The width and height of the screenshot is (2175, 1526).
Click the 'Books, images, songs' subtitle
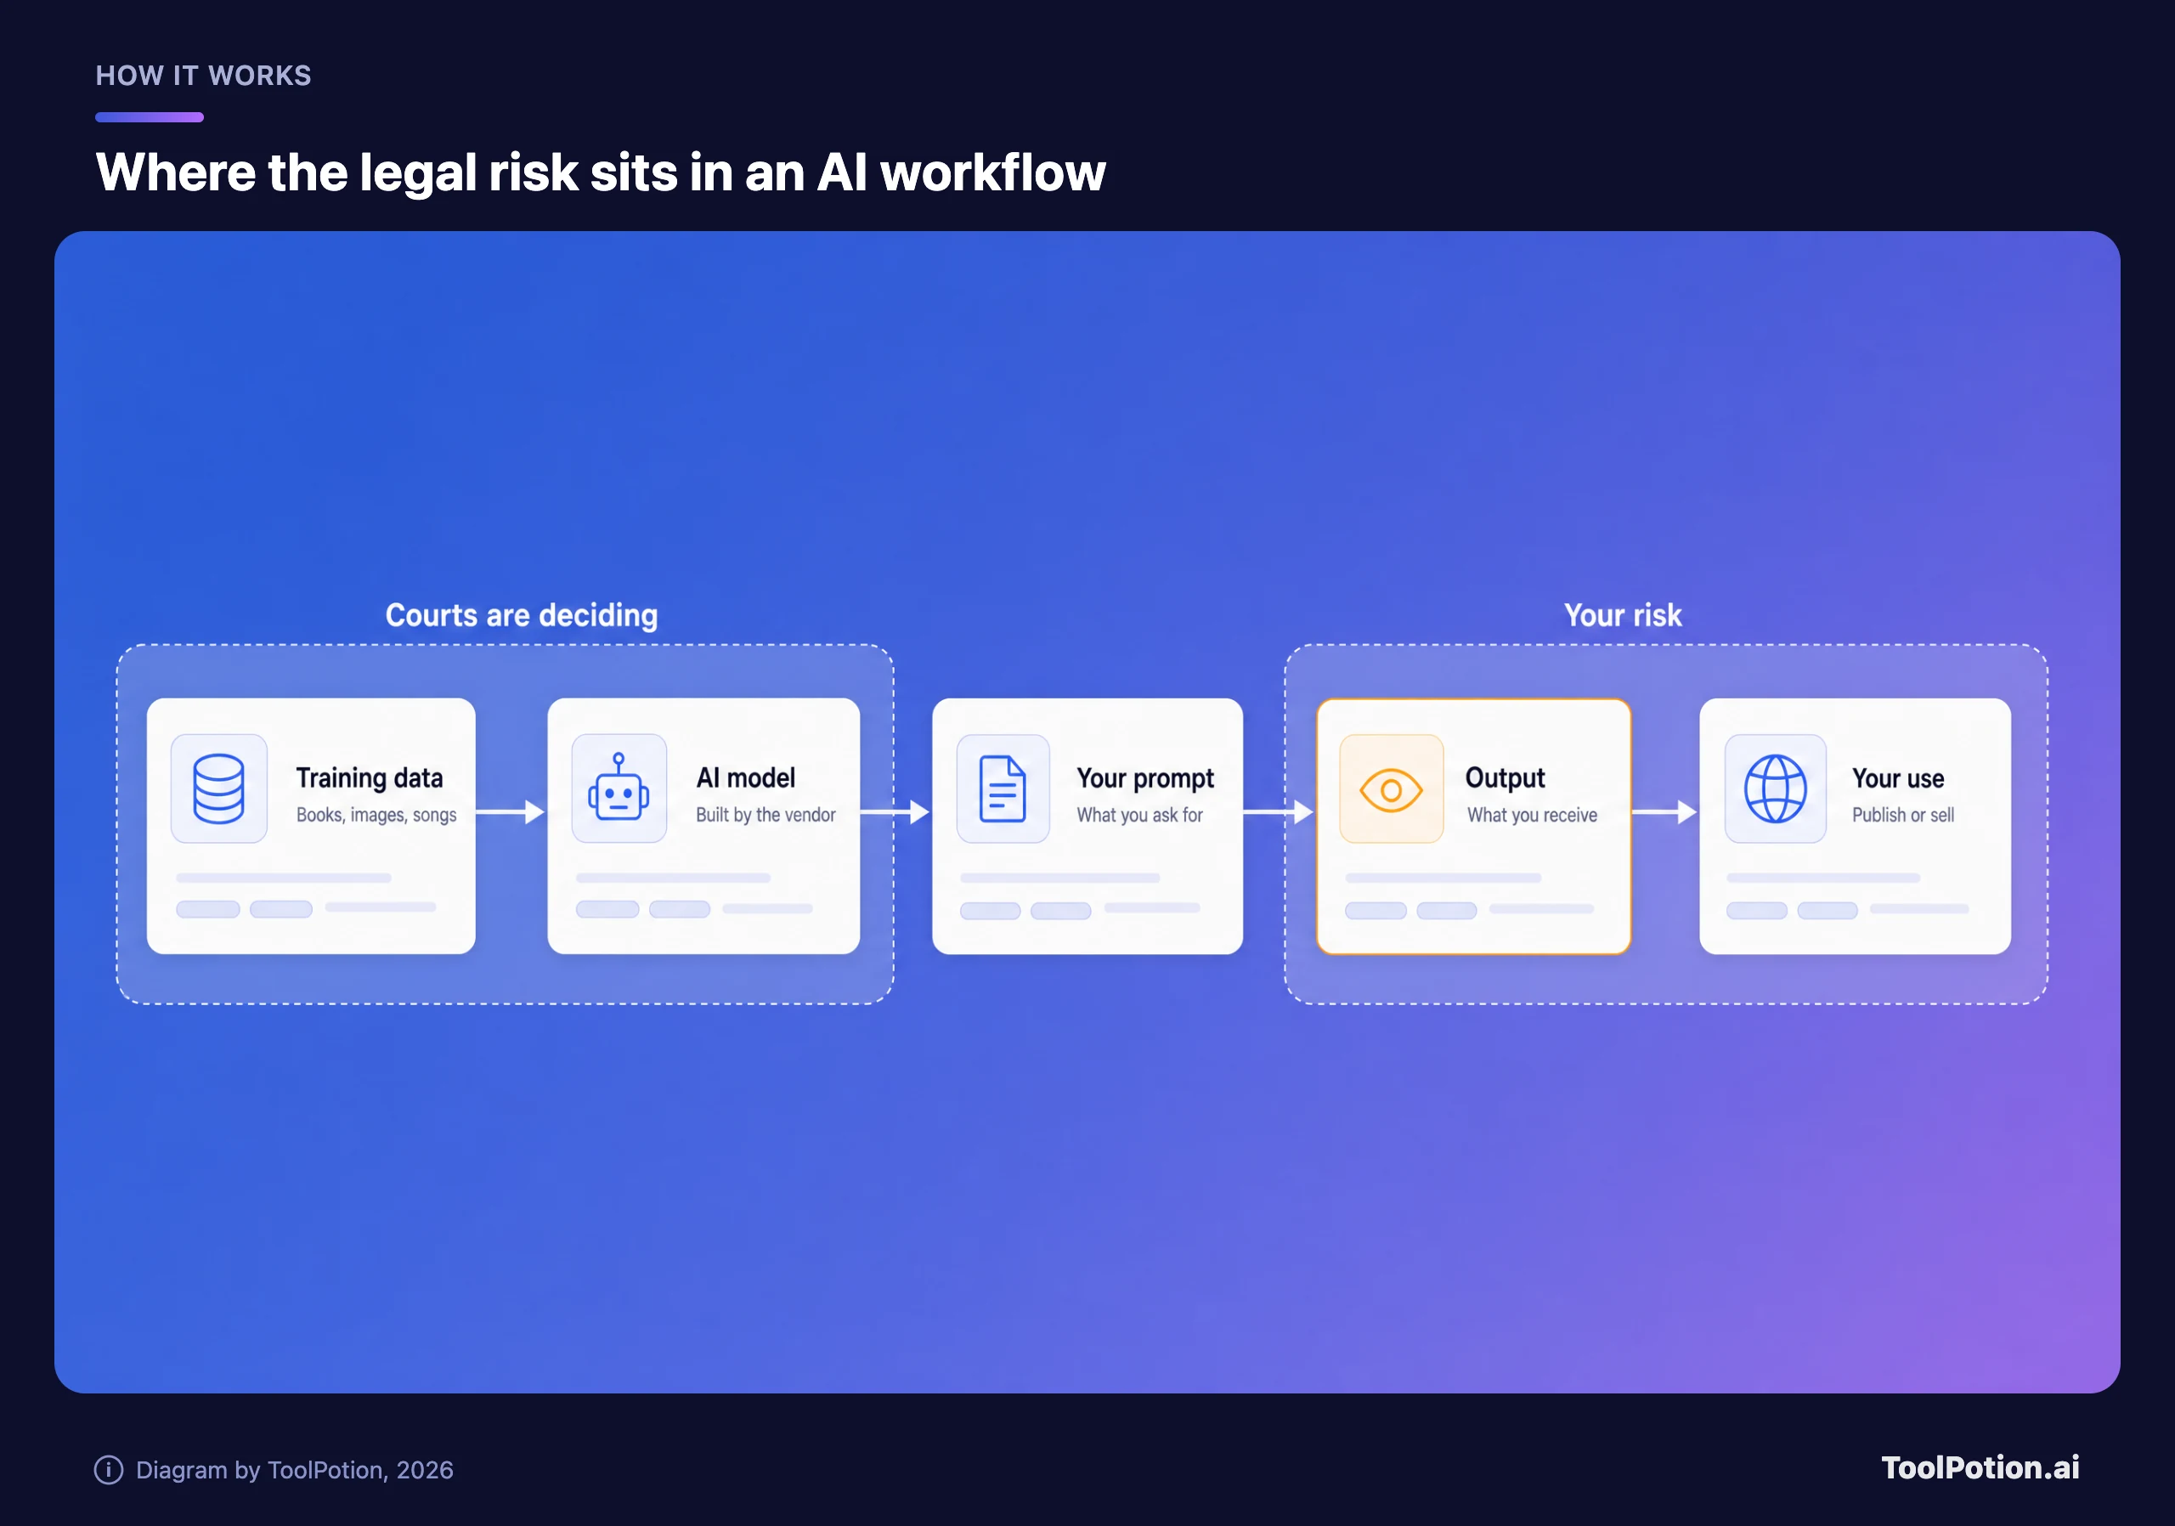click(x=376, y=815)
